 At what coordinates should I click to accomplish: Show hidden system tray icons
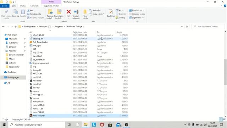click(185, 125)
